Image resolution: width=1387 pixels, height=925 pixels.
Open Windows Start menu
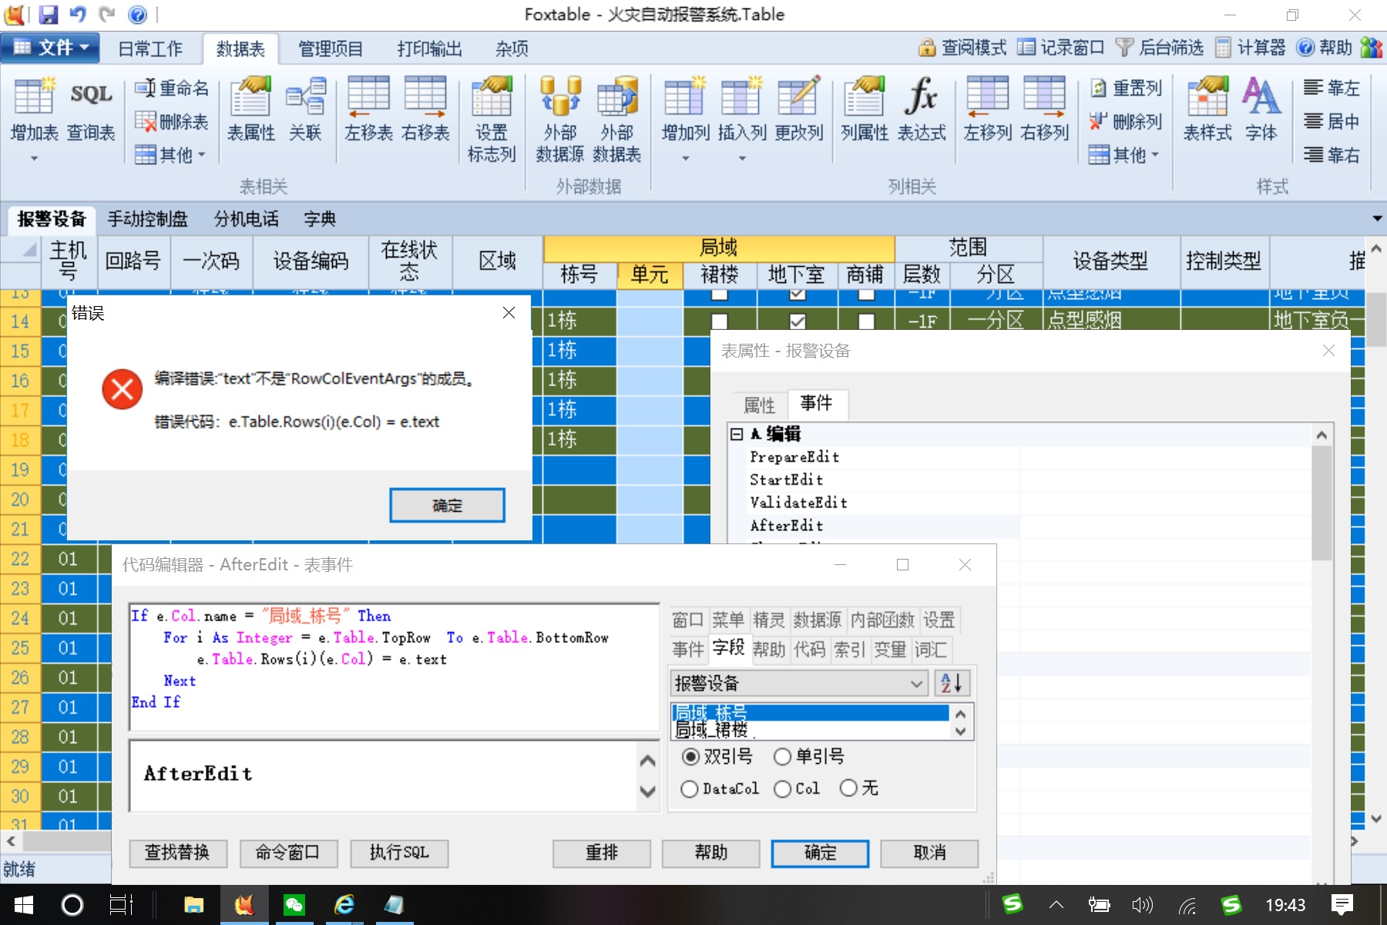click(x=24, y=904)
